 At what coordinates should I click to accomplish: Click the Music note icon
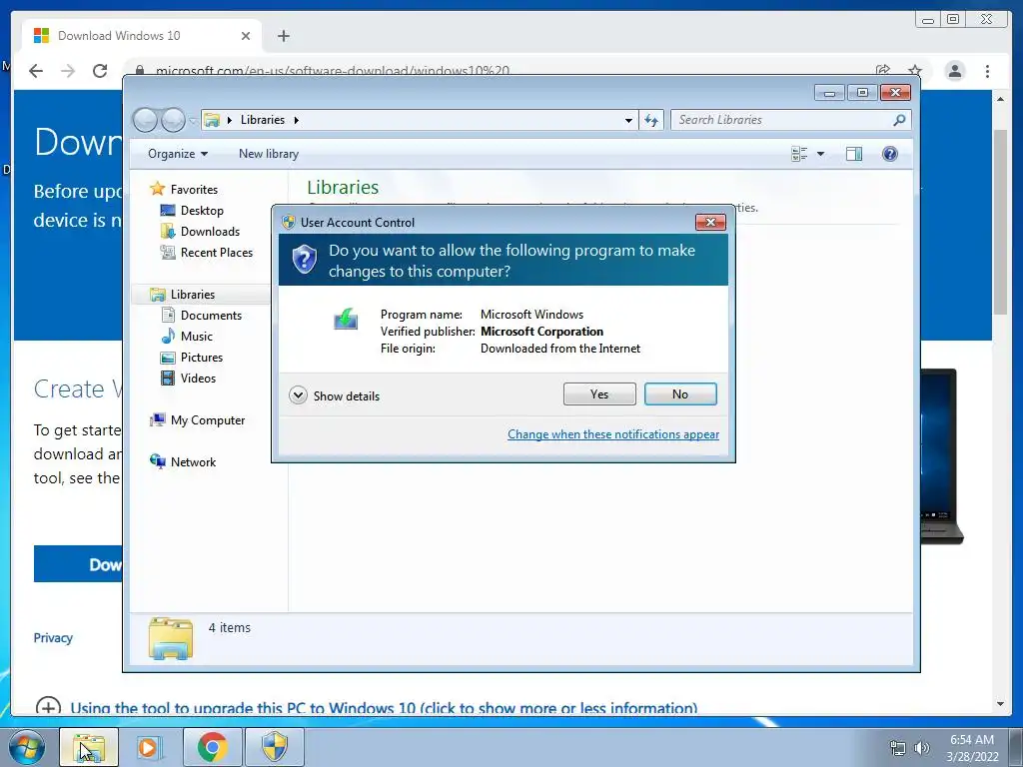[x=168, y=336]
